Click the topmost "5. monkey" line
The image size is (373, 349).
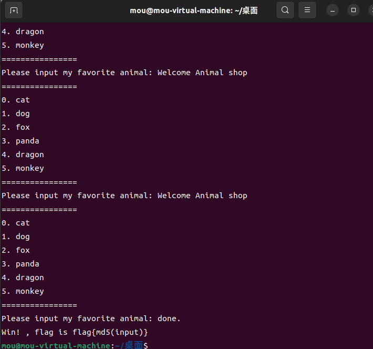pos(23,45)
